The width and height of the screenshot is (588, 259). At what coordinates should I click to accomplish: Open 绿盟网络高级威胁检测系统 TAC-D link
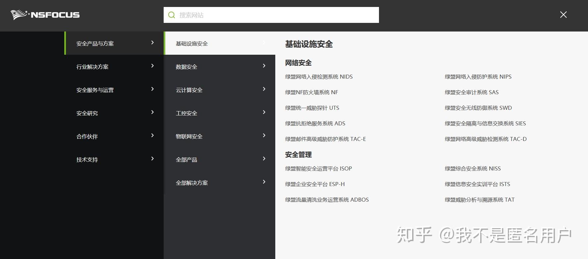click(486, 139)
